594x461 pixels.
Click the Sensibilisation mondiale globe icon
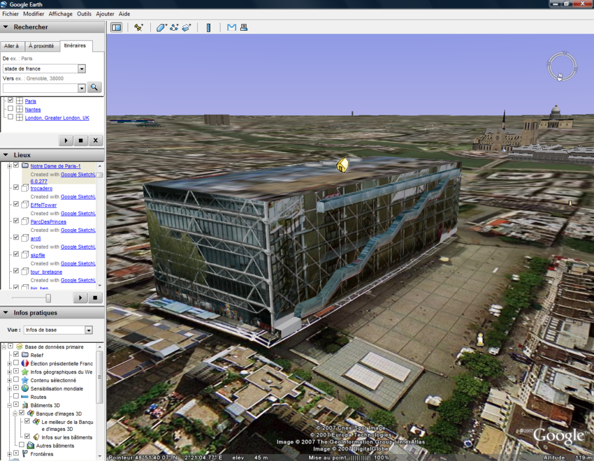pos(25,389)
